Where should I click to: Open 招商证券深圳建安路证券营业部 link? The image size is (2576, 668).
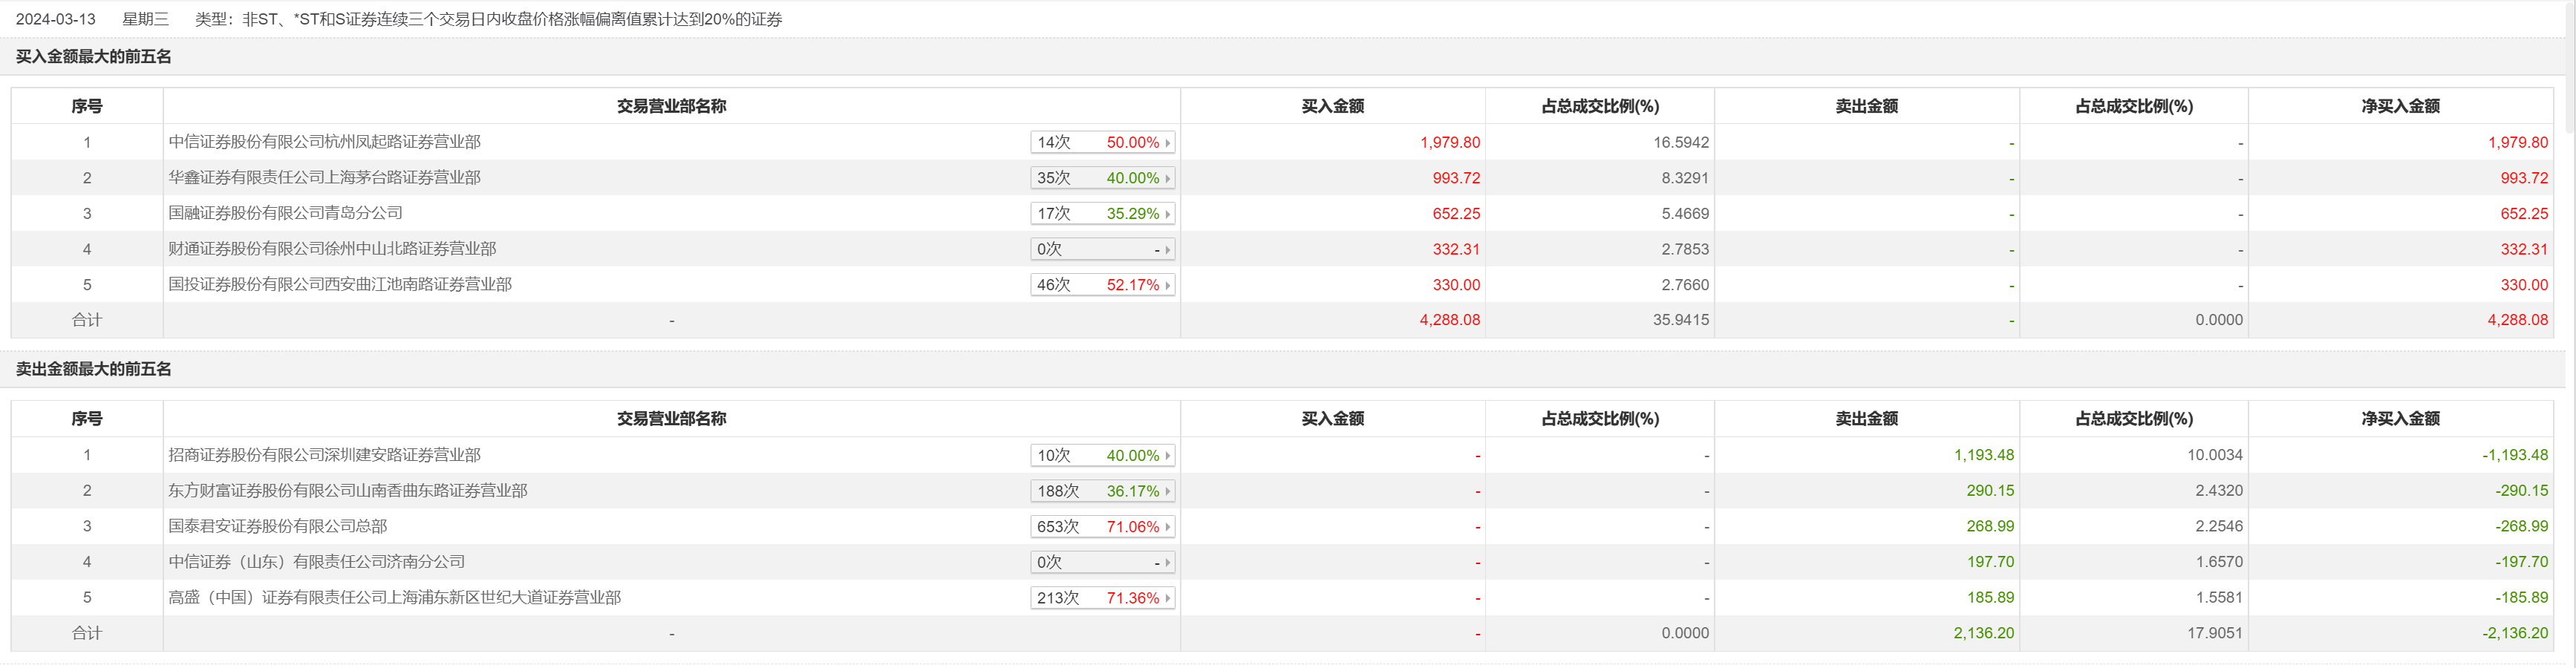[x=324, y=455]
